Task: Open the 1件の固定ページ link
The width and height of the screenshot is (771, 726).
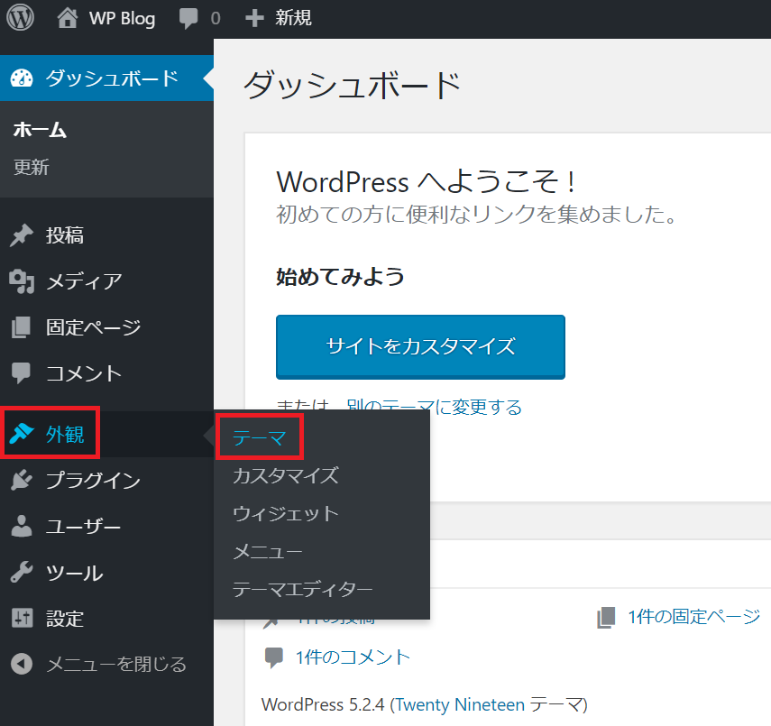Action: (693, 617)
